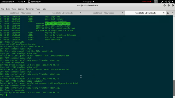Open the Applications menu
175x98 pixels.
click(8, 2)
